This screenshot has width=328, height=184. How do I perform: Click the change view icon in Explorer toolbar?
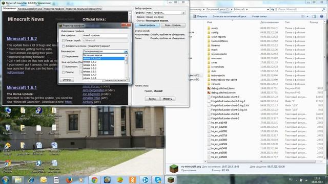(x=303, y=16)
